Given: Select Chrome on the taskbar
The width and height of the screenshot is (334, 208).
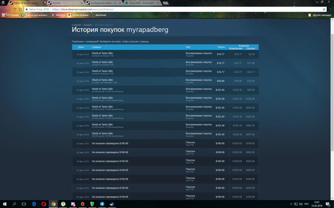Looking at the screenshot, I should (53, 204).
